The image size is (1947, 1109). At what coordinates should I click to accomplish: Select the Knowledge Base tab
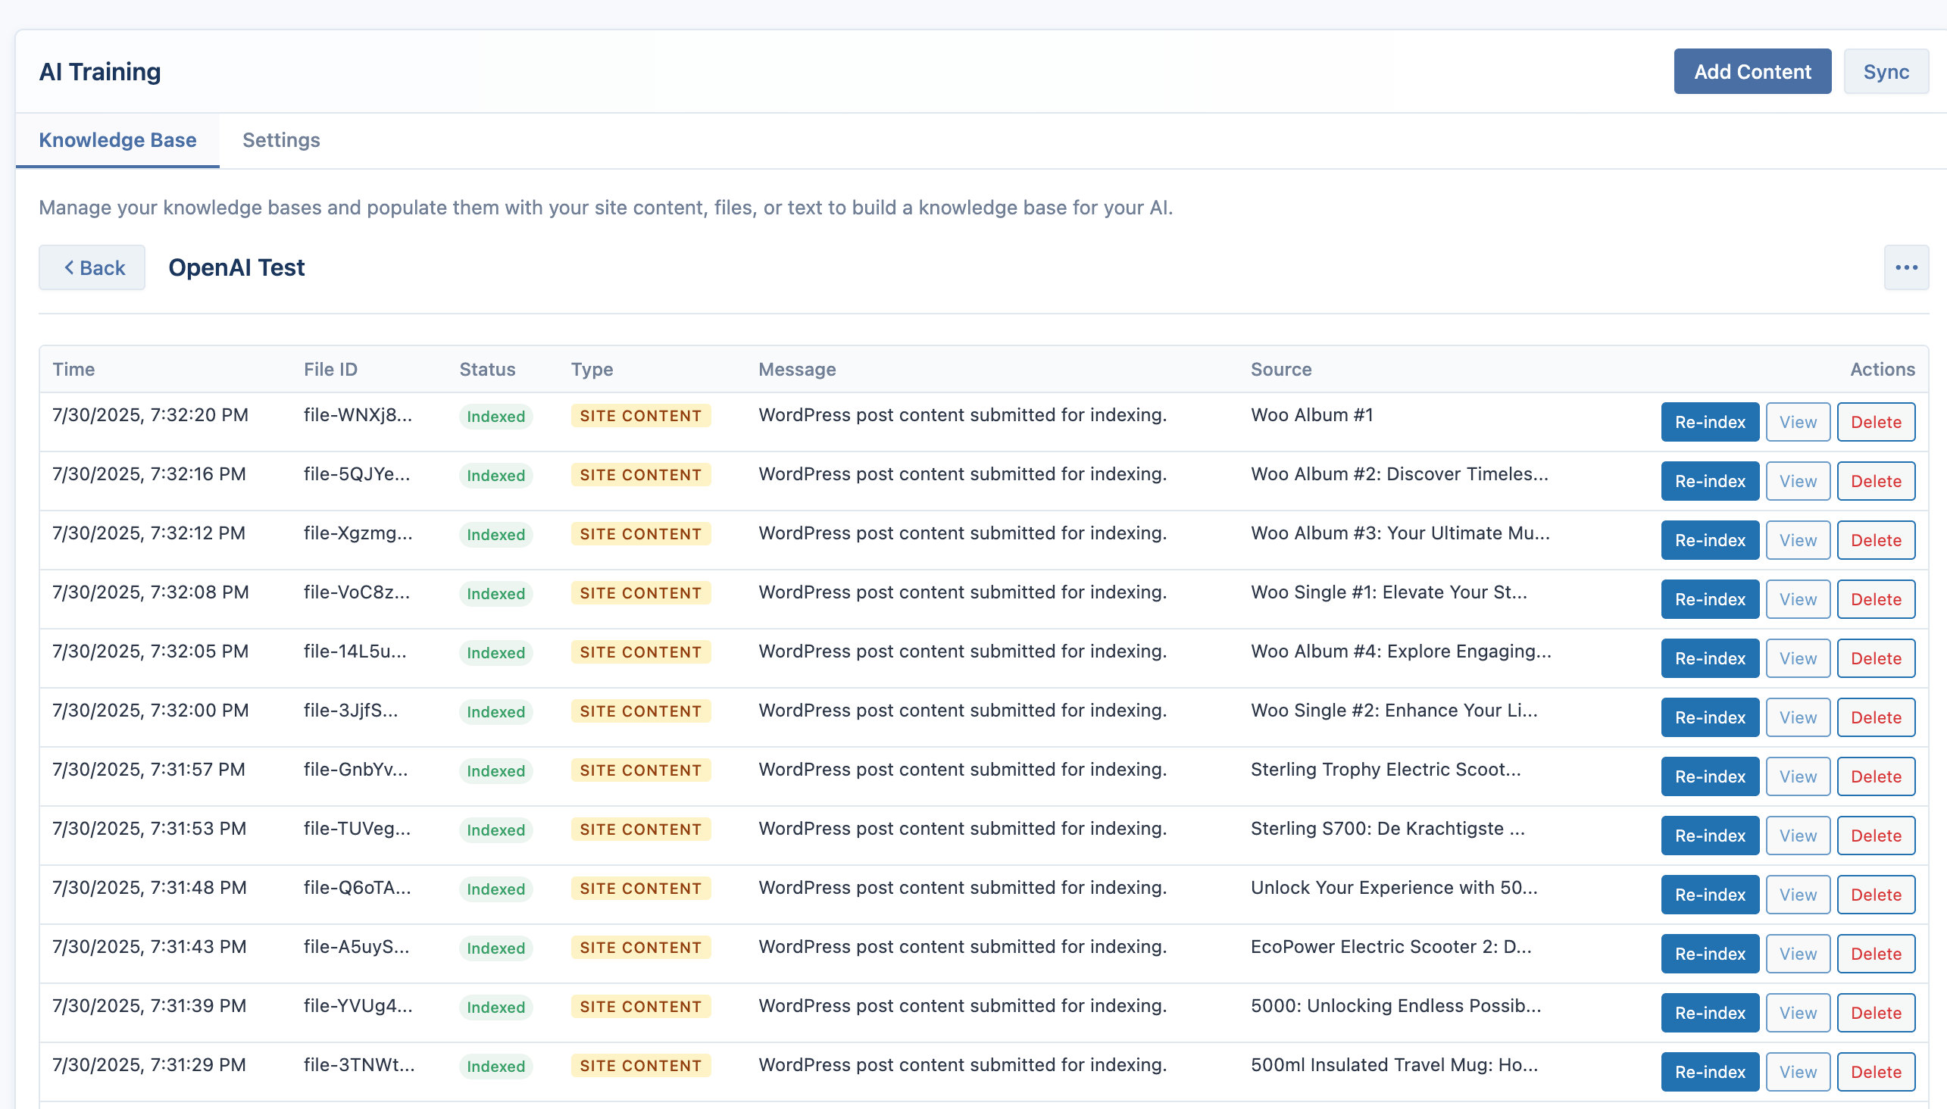pyautogui.click(x=117, y=140)
